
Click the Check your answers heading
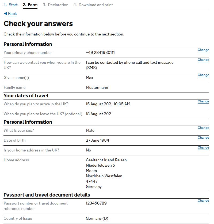38,23
